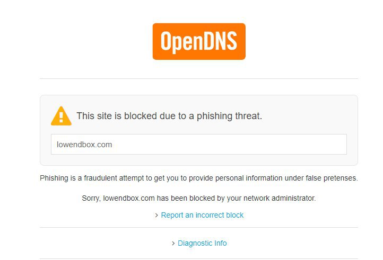The height and width of the screenshot is (260, 383).
Task: Click the divider line above Diagnostic Info
Action: [198, 228]
